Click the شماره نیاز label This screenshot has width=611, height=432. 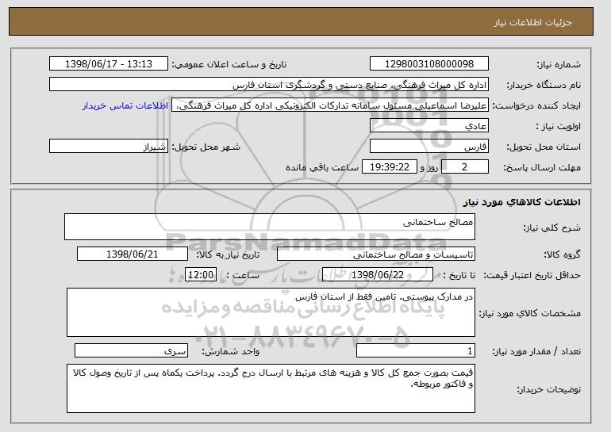point(559,64)
